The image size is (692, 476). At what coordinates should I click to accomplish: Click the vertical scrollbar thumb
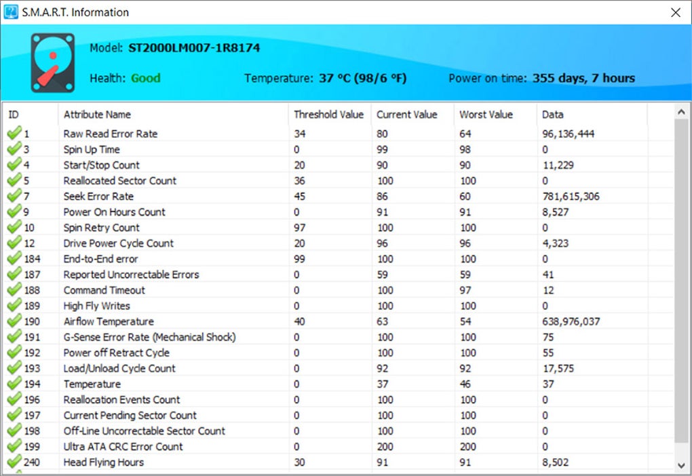coord(681,281)
